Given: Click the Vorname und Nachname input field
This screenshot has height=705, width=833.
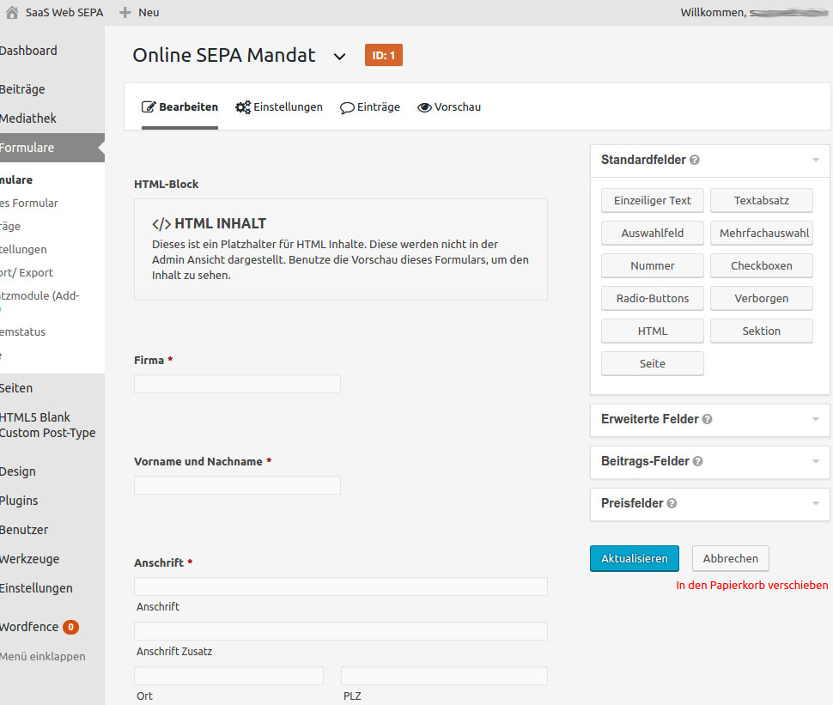Looking at the screenshot, I should pos(237,485).
